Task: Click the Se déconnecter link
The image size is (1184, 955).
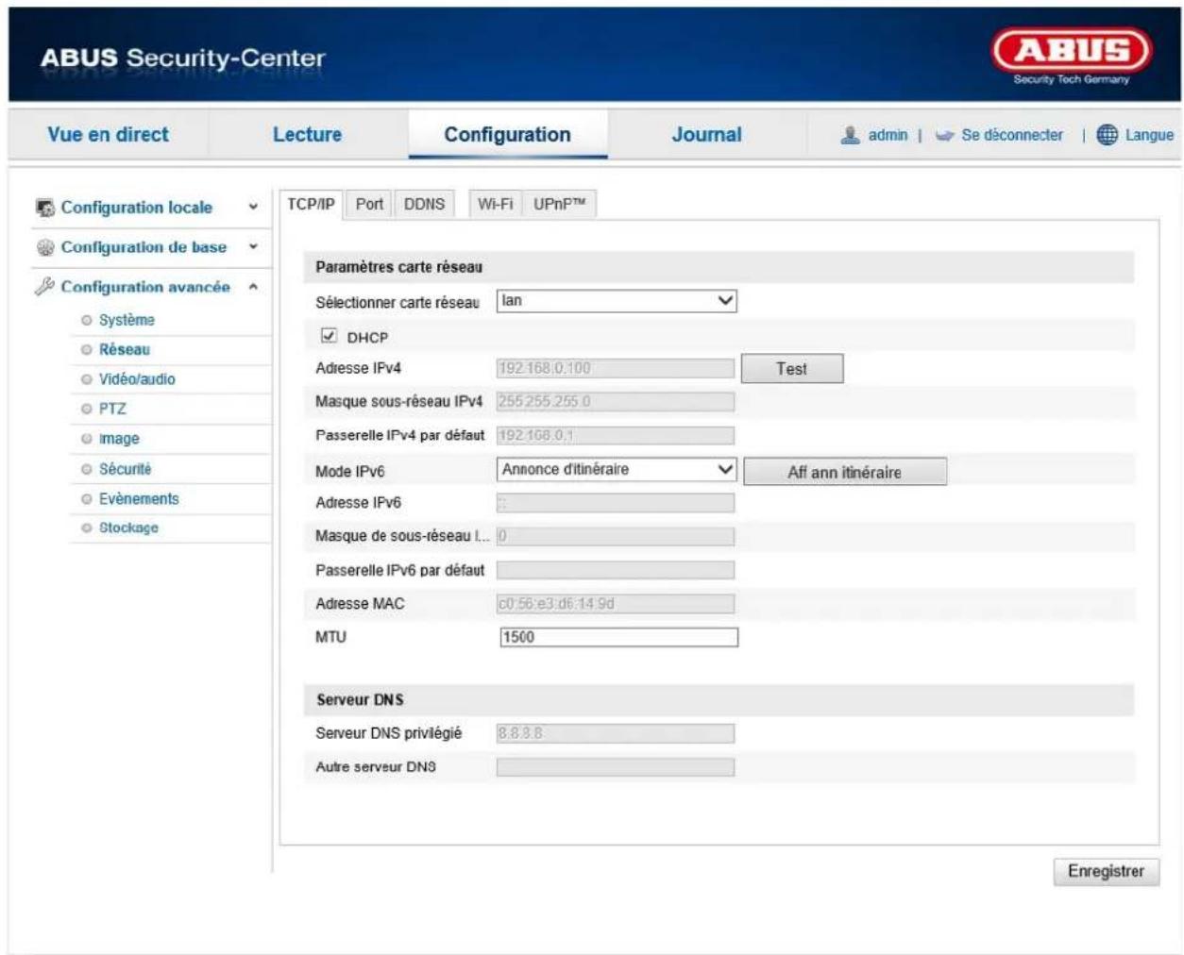Action: [1012, 135]
